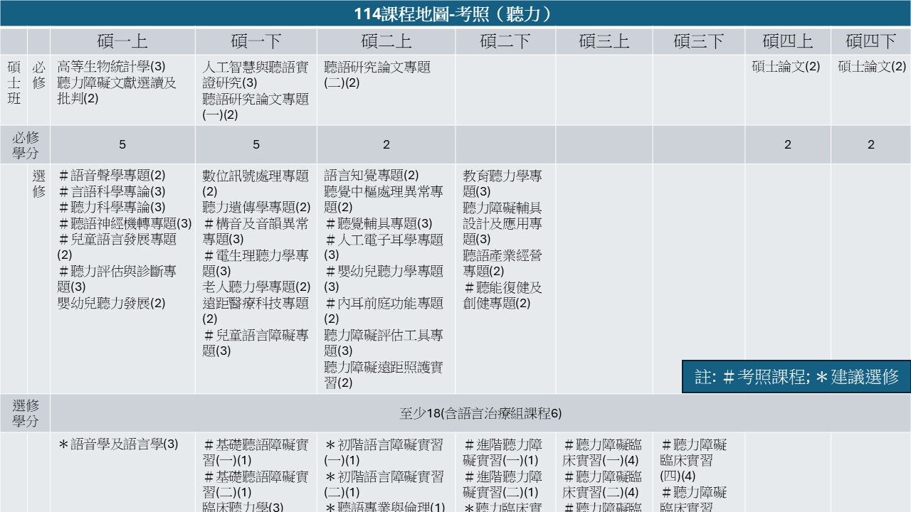Select the 碩一上 column header
Viewport: 911px width, 512px height.
(122, 41)
